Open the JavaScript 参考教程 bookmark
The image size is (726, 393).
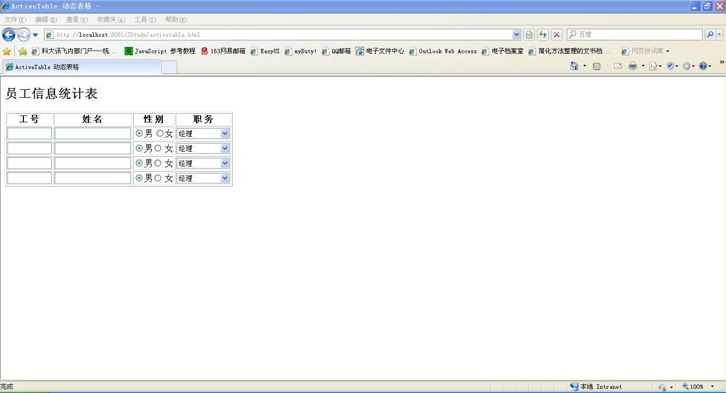(160, 51)
